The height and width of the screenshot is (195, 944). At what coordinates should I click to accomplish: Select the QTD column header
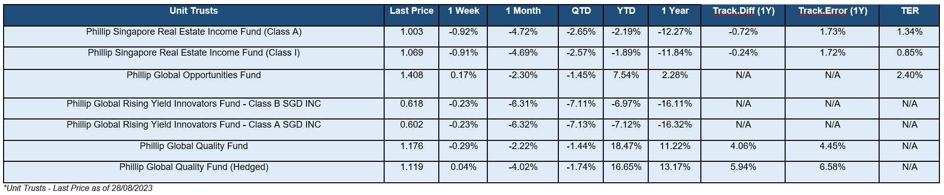pos(581,11)
